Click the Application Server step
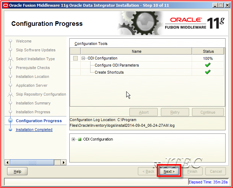 pos(32,85)
